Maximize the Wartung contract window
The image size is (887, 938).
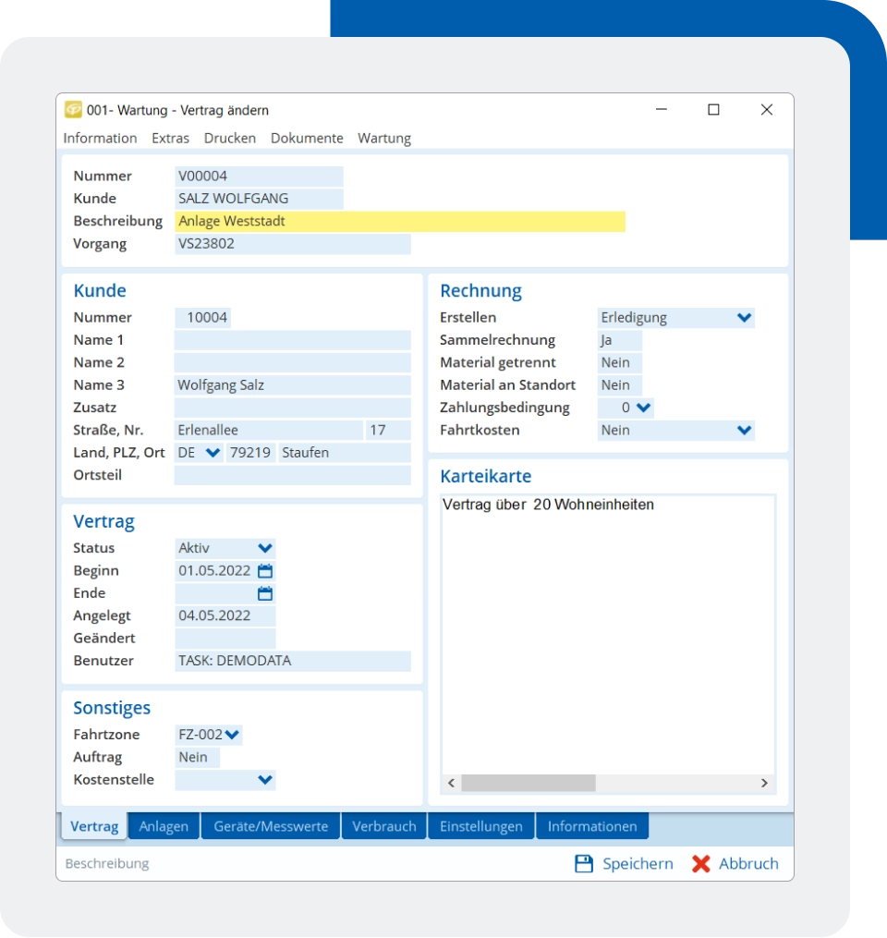[713, 110]
